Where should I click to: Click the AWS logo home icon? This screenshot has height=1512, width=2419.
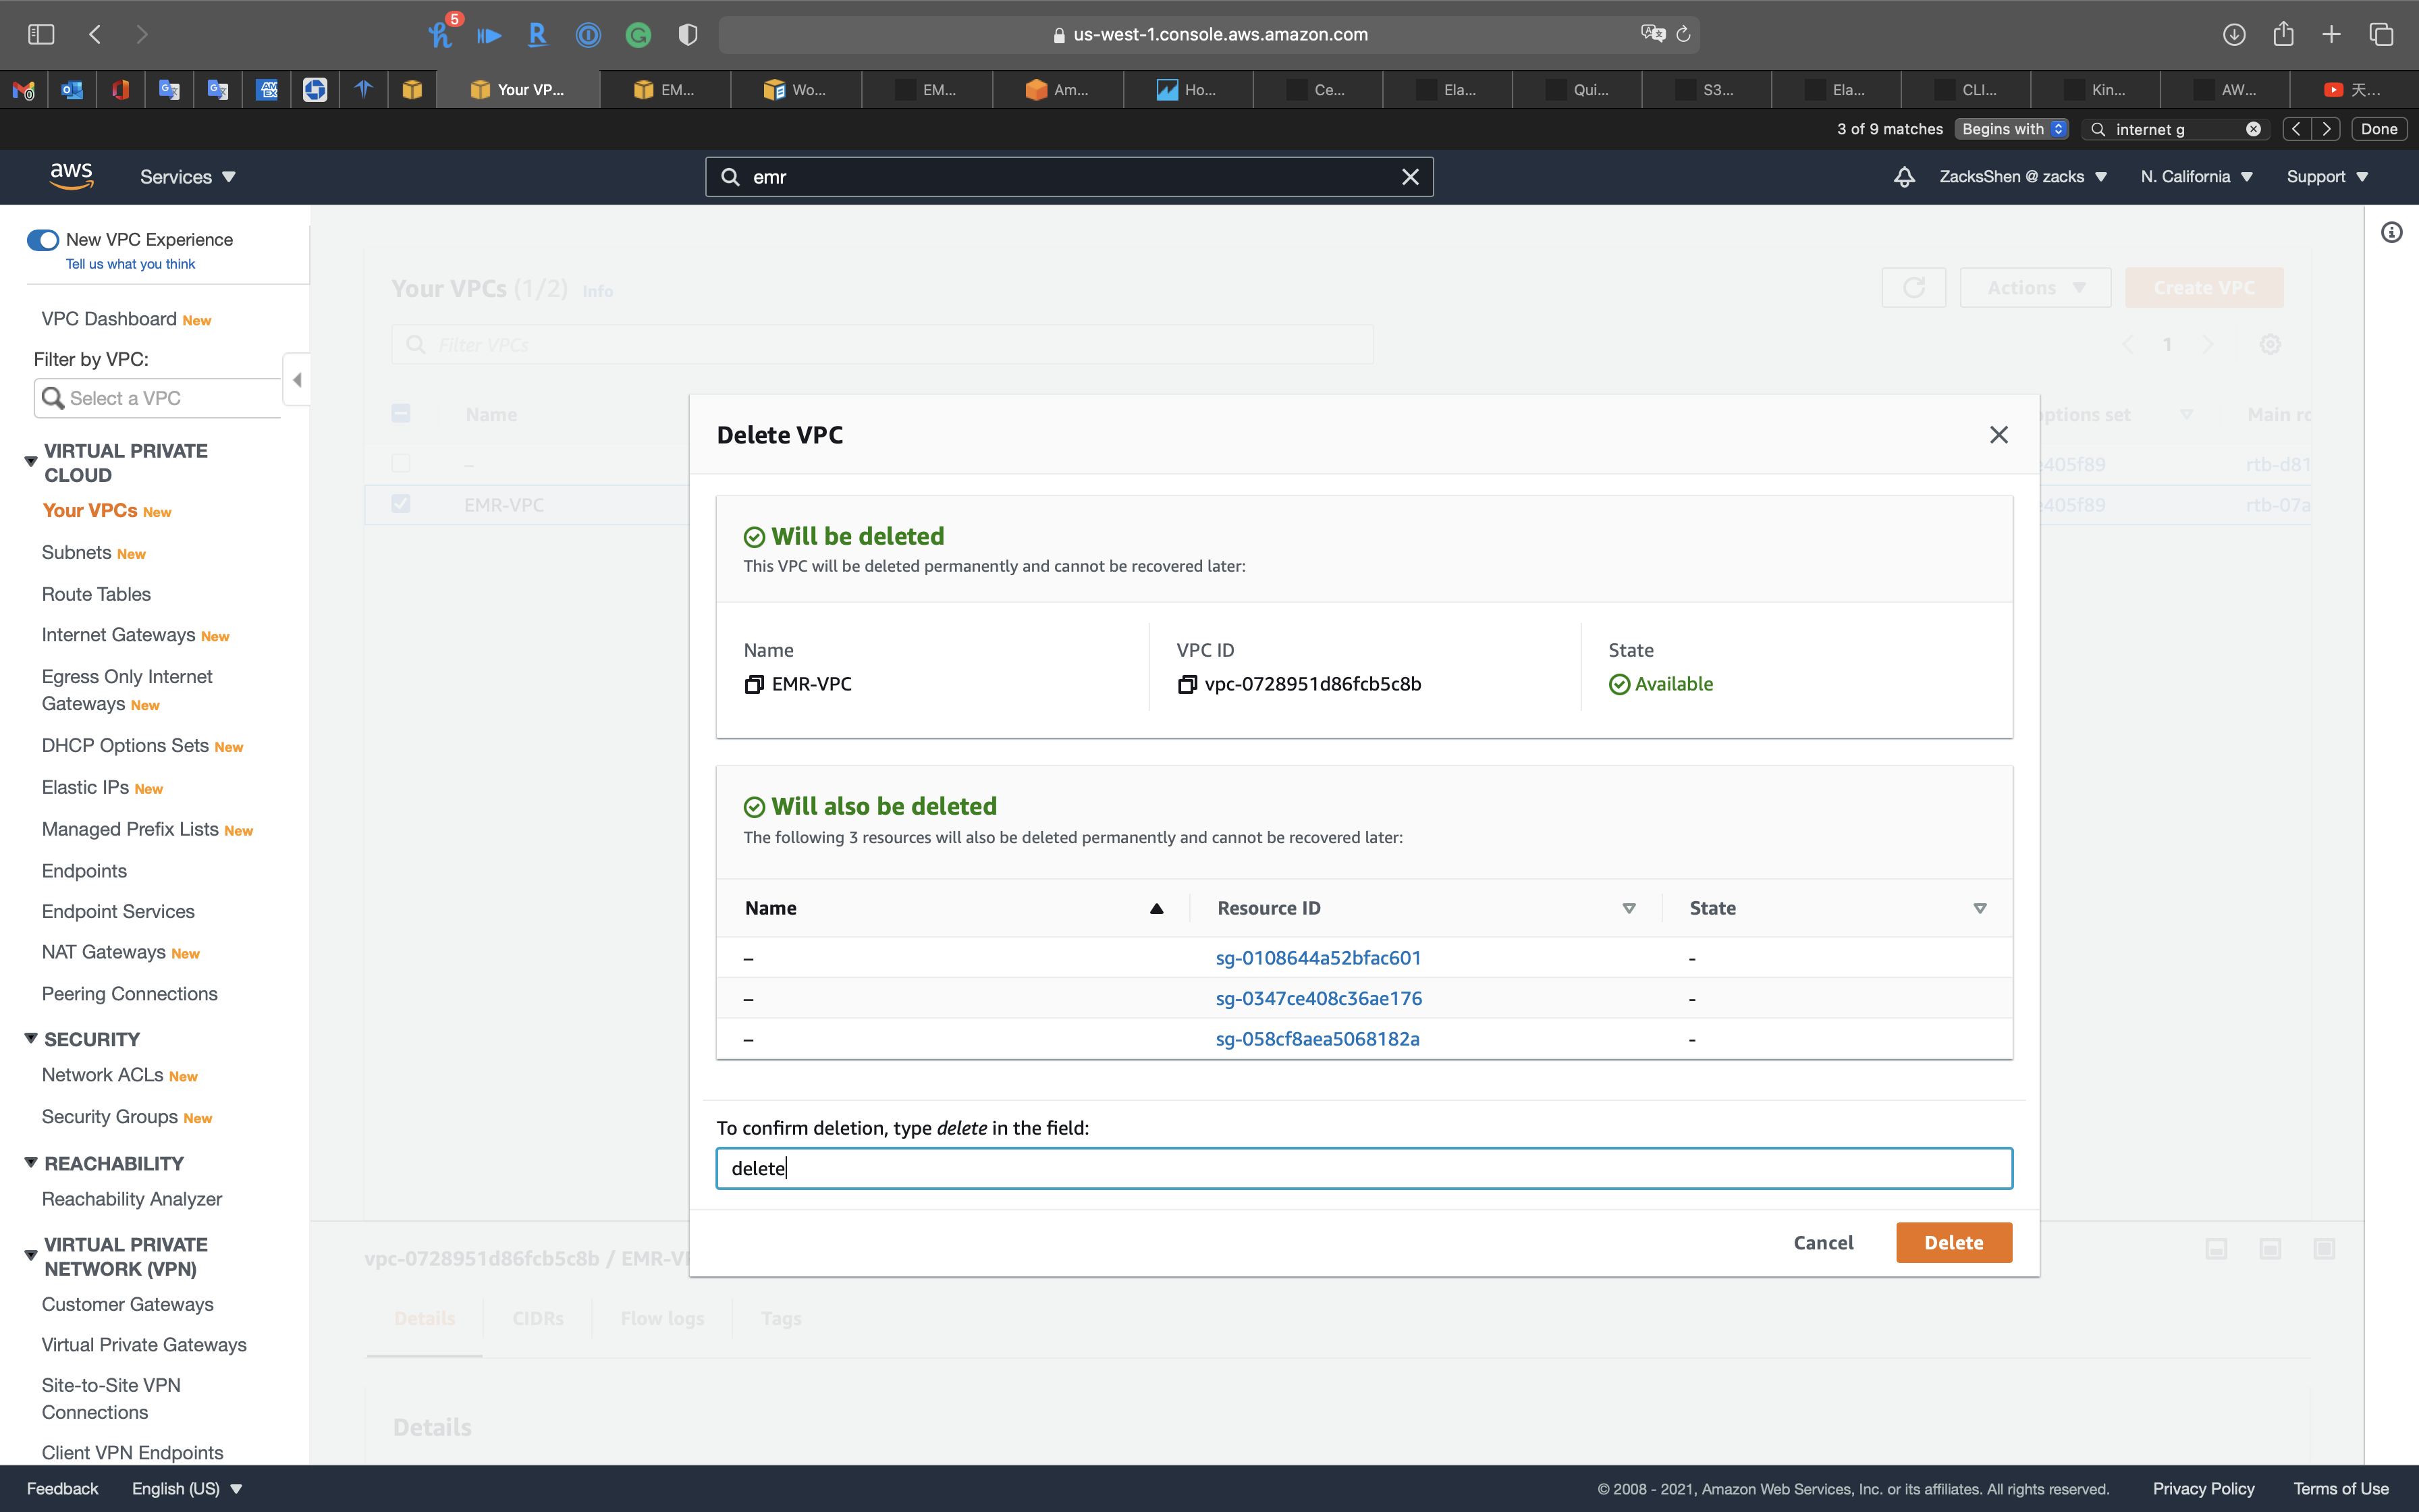pos(71,176)
